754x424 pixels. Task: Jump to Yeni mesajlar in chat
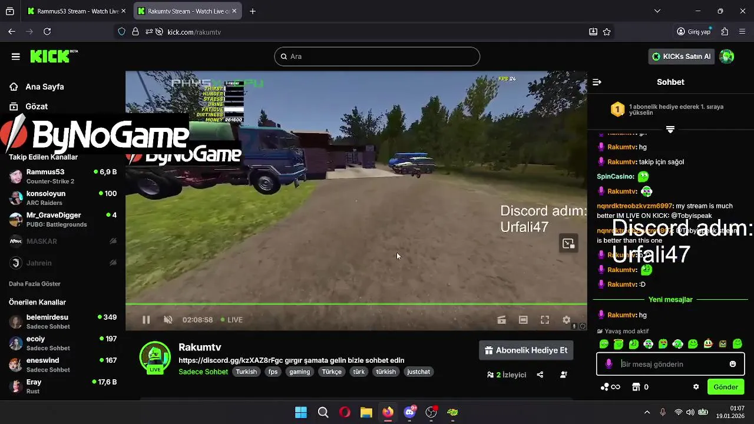(x=670, y=300)
